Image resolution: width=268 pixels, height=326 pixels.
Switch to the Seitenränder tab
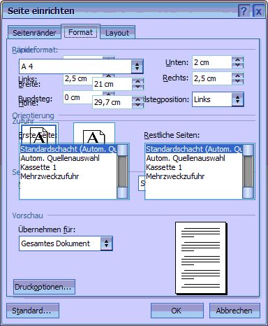tap(34, 32)
